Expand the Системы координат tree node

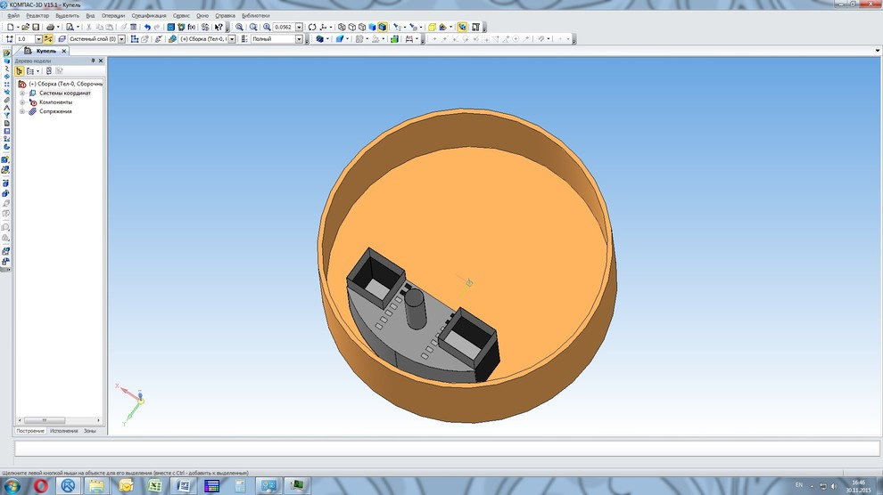coord(22,93)
